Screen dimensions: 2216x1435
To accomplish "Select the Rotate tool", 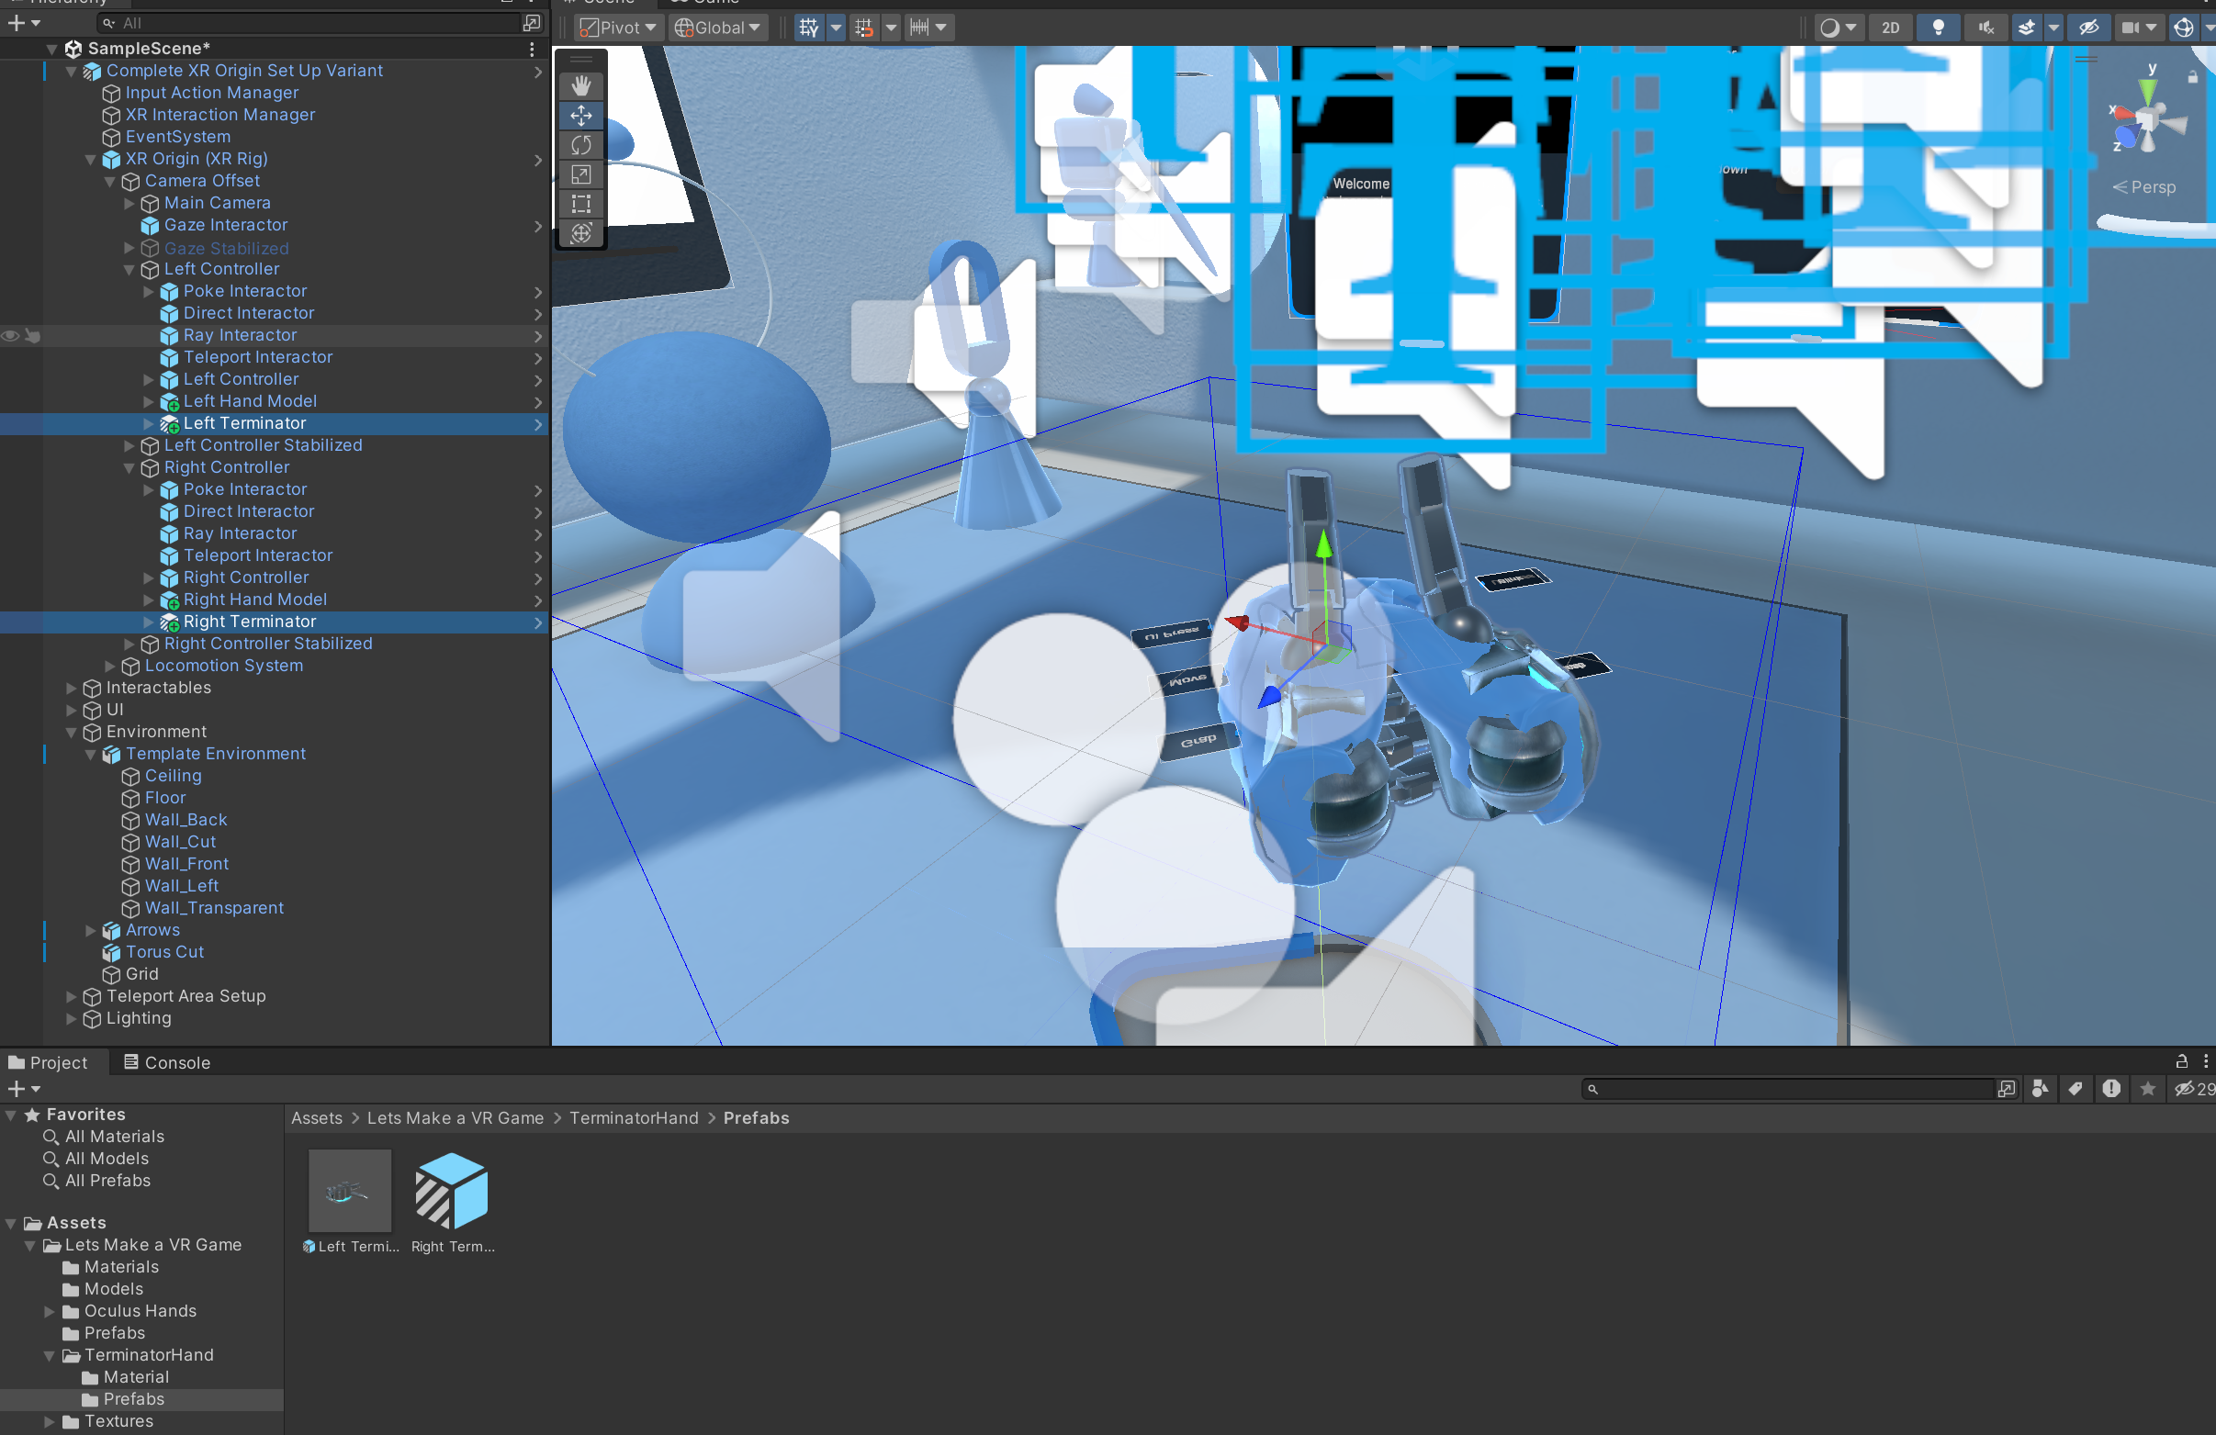I will tap(581, 145).
